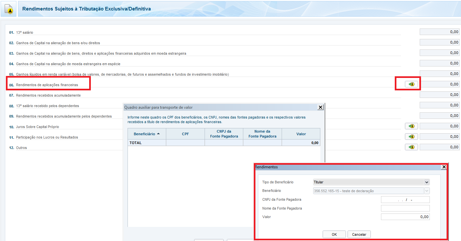Click the value field for the Outros row
Image resolution: width=461 pixels, height=241 pixels.
pyautogui.click(x=440, y=147)
